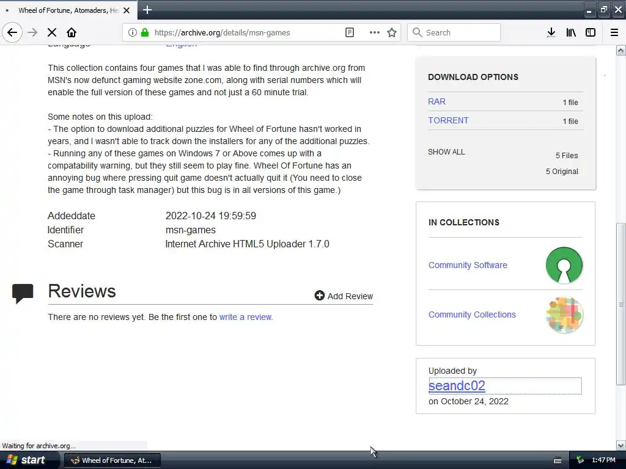626x469 pixels.
Task: Toggle Reader View icon in address bar
Action: point(349,32)
